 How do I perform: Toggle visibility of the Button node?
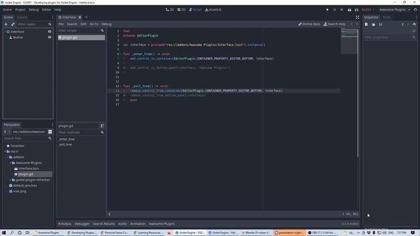point(50,37)
